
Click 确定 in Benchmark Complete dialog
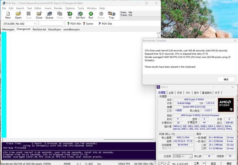(226, 79)
